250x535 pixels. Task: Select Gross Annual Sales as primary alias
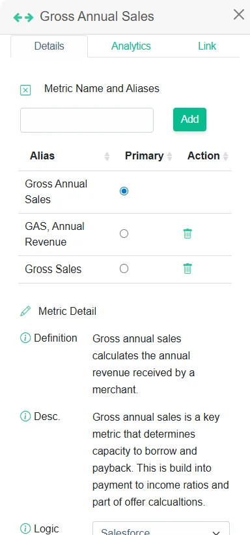click(x=124, y=191)
